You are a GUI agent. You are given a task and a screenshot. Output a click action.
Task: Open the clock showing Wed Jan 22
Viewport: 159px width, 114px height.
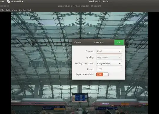tap(99, 1)
